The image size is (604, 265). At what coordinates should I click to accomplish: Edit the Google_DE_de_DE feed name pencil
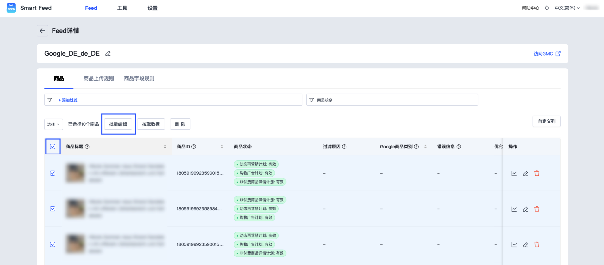(108, 53)
